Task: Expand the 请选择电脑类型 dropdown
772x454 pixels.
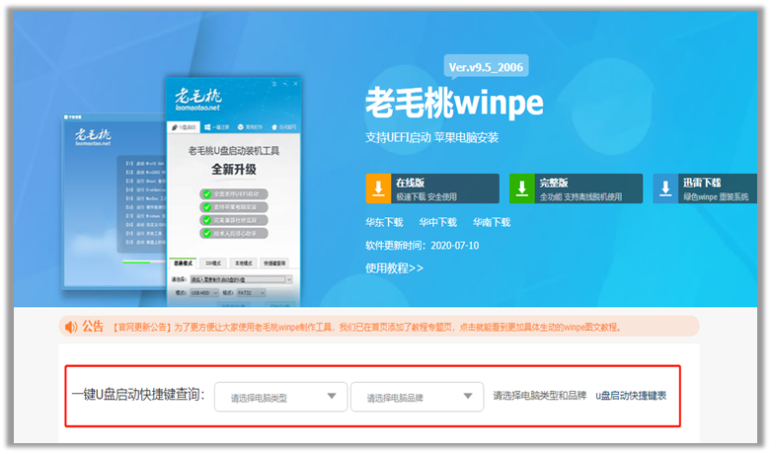Action: click(280, 397)
